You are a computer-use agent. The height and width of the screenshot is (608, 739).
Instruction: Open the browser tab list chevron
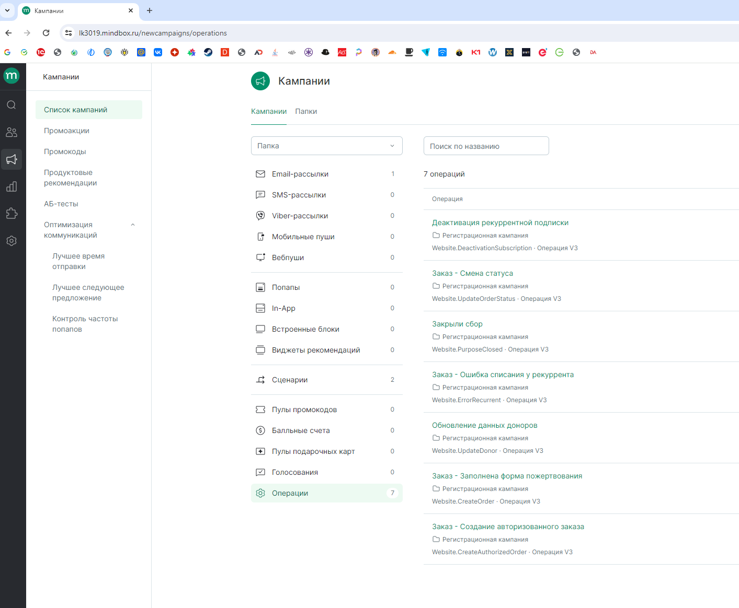coord(7,10)
